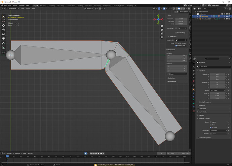232x166 pixels.
Task: Toggle the camera view icon
Action: click(162, 34)
